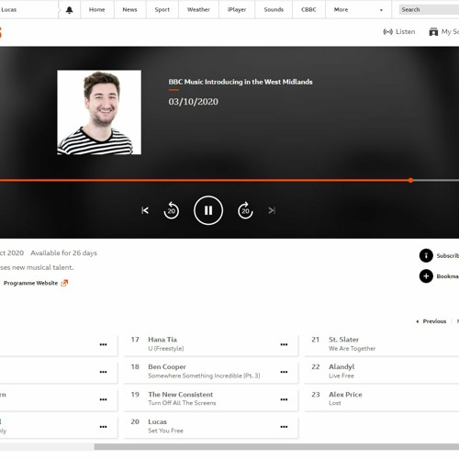Open options menu in second left-column track row
The height and width of the screenshot is (459, 459).
point(104,372)
